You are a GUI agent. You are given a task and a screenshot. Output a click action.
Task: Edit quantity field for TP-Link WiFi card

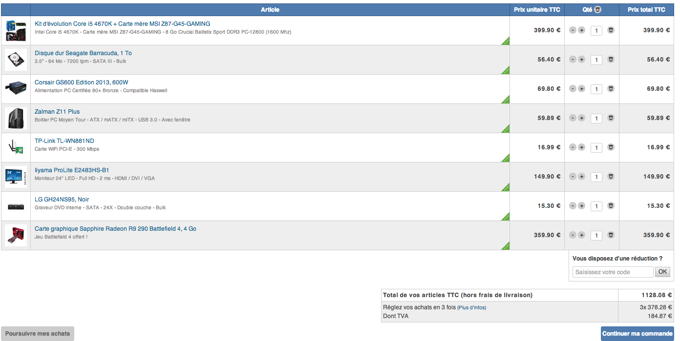tap(596, 147)
